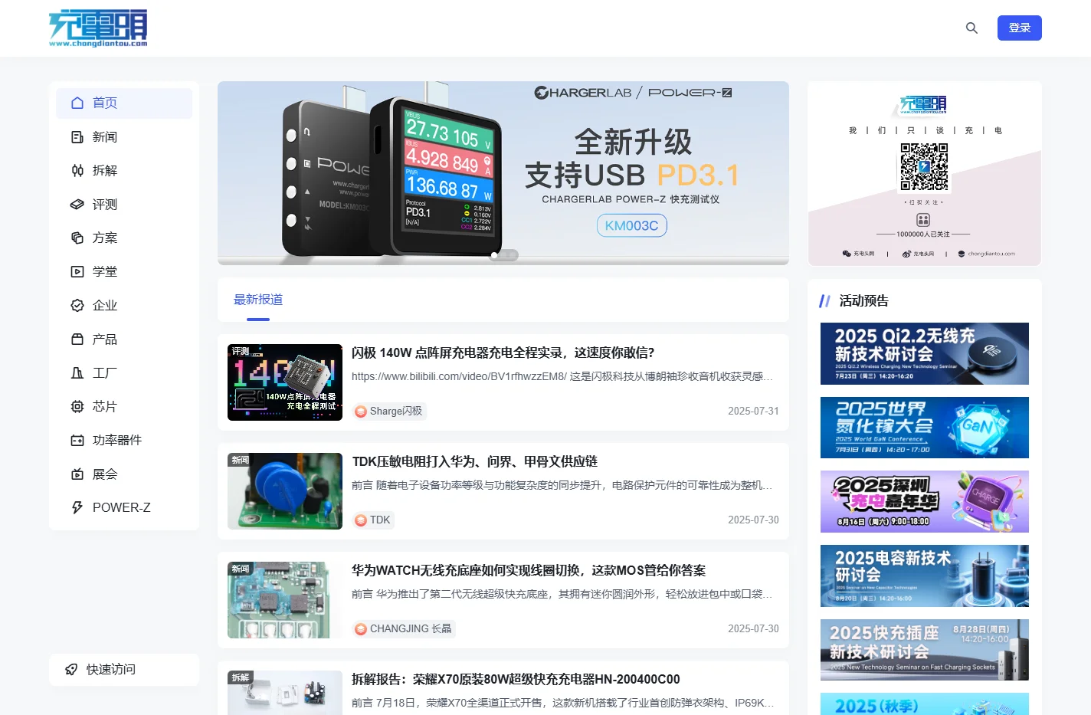Open 2025电容新技术研讨会 event banner
This screenshot has height=715, width=1091.
(x=925, y=576)
